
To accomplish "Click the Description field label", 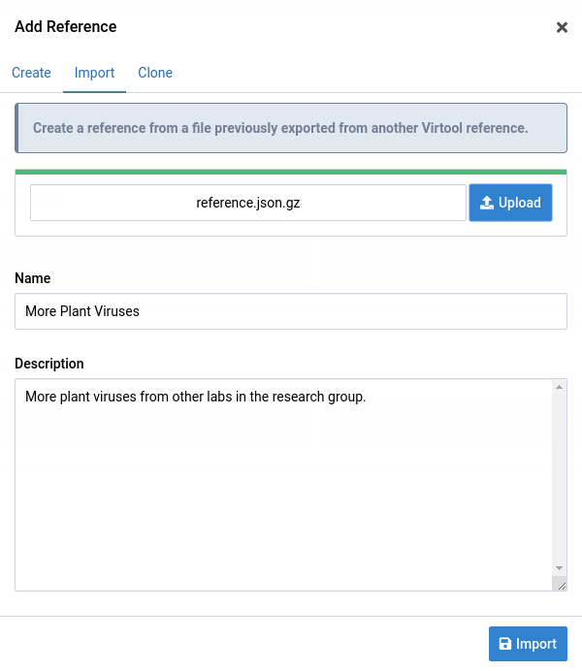I will [x=49, y=364].
